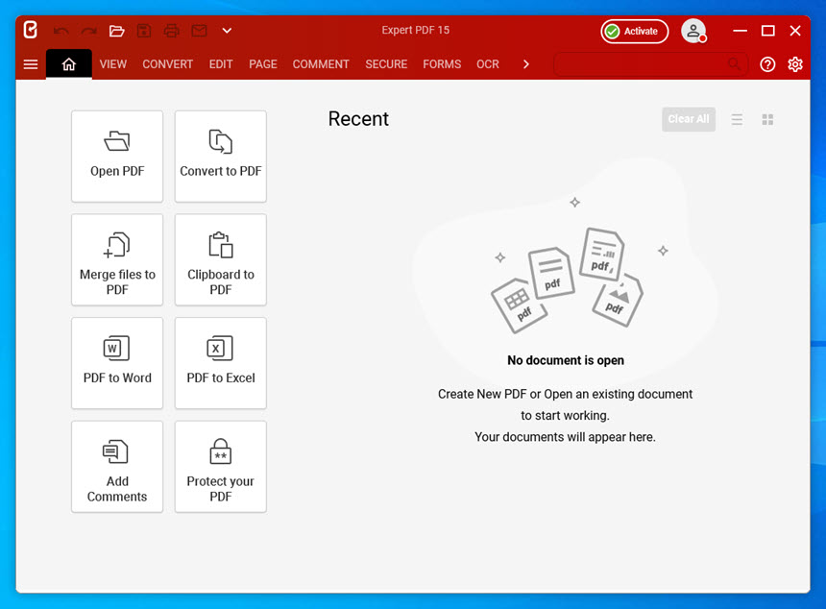Open Help via question mark icon
Screen dimensions: 826x609
click(767, 64)
